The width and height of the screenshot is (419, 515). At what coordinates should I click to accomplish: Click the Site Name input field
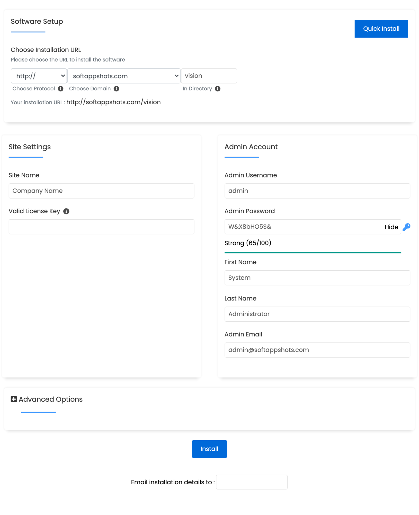point(101,191)
